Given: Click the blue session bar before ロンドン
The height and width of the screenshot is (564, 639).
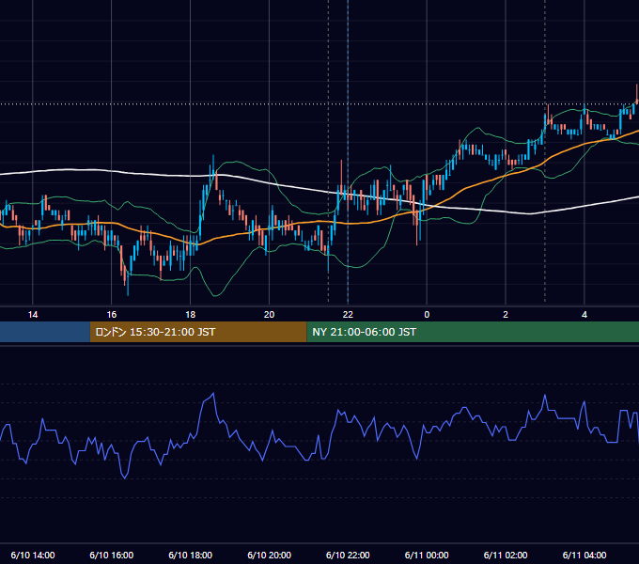Looking at the screenshot, I should click(45, 332).
